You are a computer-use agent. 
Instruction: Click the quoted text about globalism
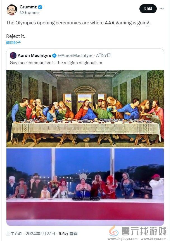click(56, 63)
